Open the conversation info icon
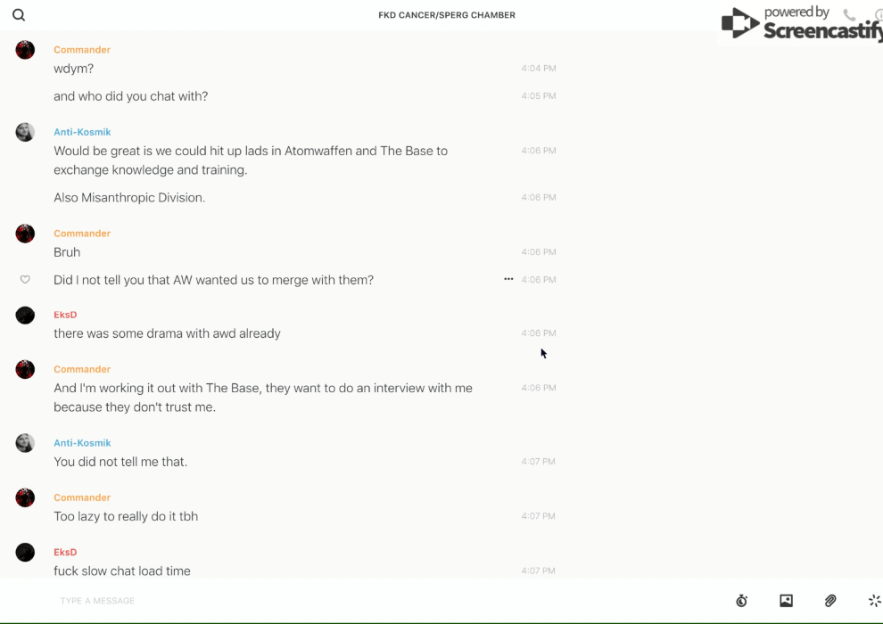The height and width of the screenshot is (624, 883). [879, 15]
